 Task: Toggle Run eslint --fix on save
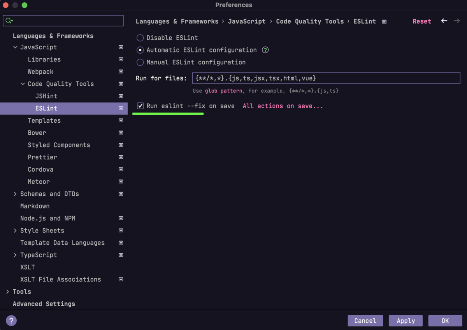(x=140, y=106)
